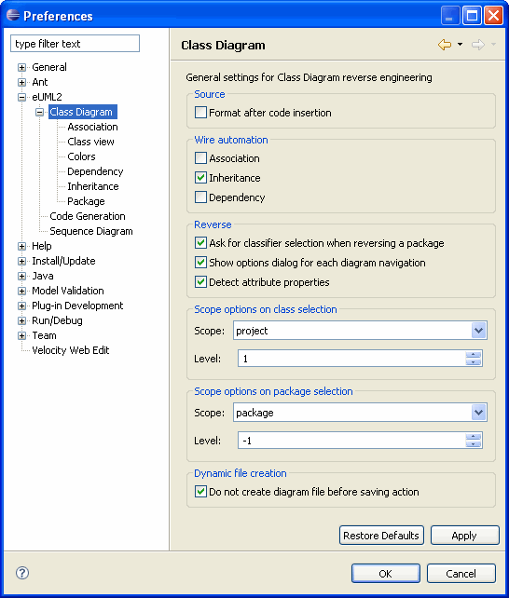This screenshot has height=598, width=509.
Task: Open the class selection Scope dropdown
Action: pos(478,331)
